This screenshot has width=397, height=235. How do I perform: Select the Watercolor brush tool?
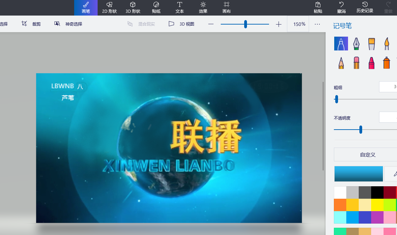[387, 44]
